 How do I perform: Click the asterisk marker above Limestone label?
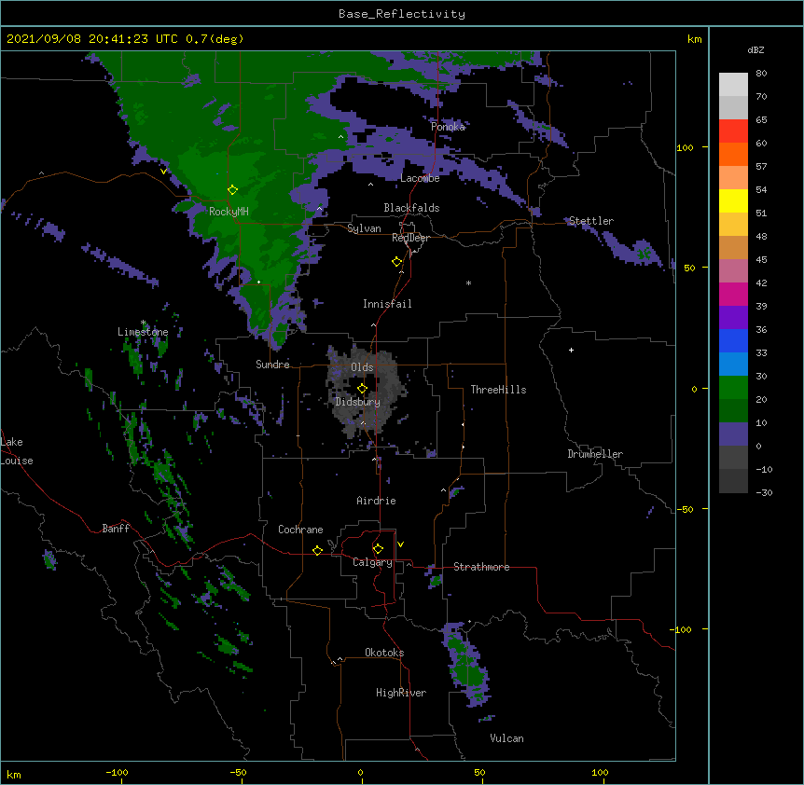(x=144, y=323)
